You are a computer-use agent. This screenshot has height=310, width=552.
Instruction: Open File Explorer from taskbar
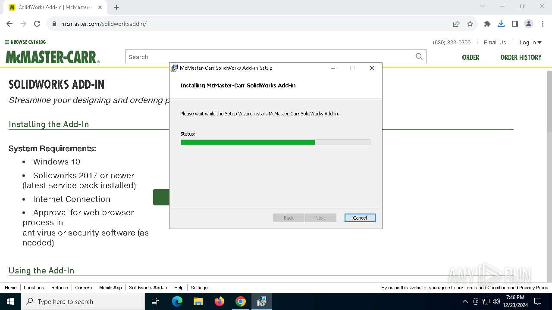198,301
